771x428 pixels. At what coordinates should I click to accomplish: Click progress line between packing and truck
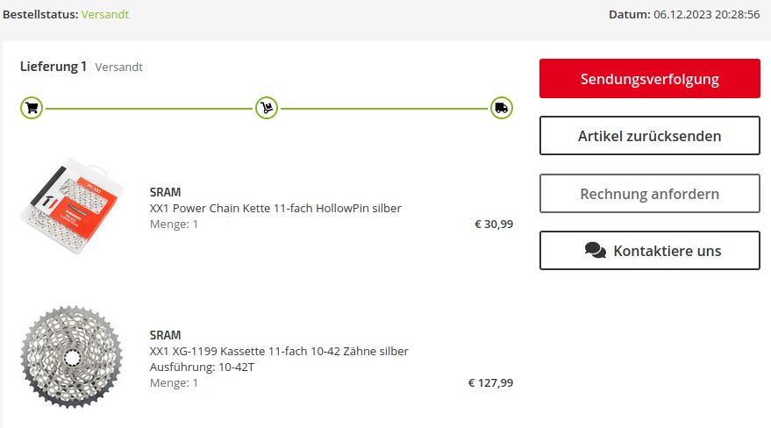(384, 109)
